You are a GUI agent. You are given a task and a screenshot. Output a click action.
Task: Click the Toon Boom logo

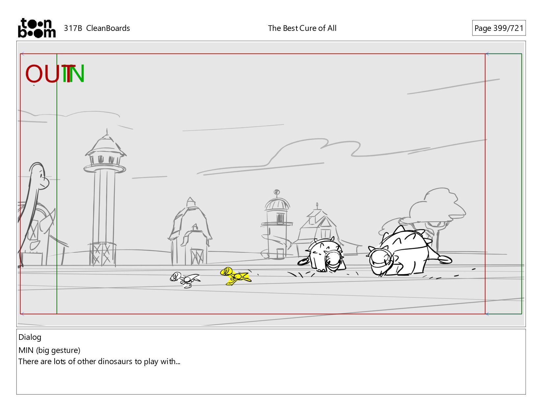click(x=37, y=28)
